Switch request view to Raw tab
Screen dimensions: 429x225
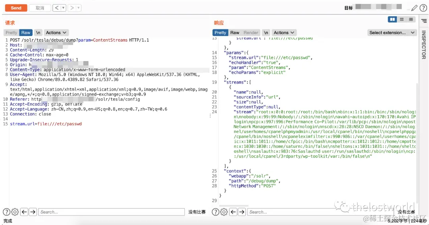pyautogui.click(x=26, y=32)
